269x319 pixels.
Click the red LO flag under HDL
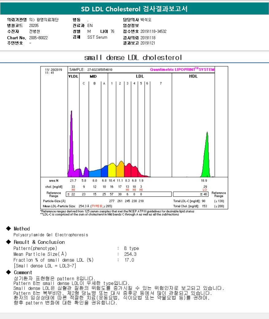coord(205,190)
